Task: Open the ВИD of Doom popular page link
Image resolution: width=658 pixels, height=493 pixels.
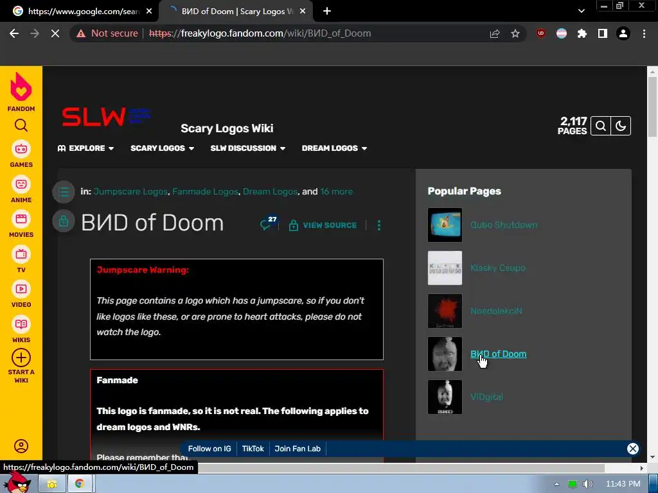Action: [499, 354]
